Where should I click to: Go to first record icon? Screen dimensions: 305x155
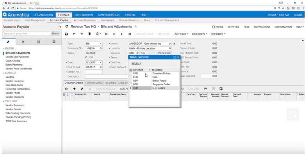(106, 34)
